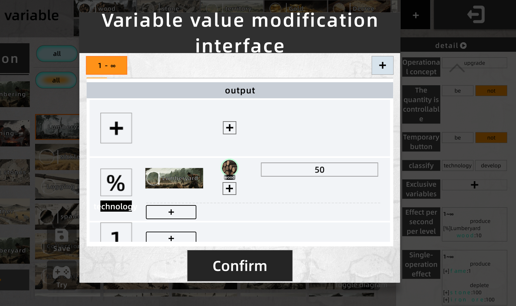The height and width of the screenshot is (306, 516).
Task: Select the '1 - ∞' level tab
Action: coord(106,66)
